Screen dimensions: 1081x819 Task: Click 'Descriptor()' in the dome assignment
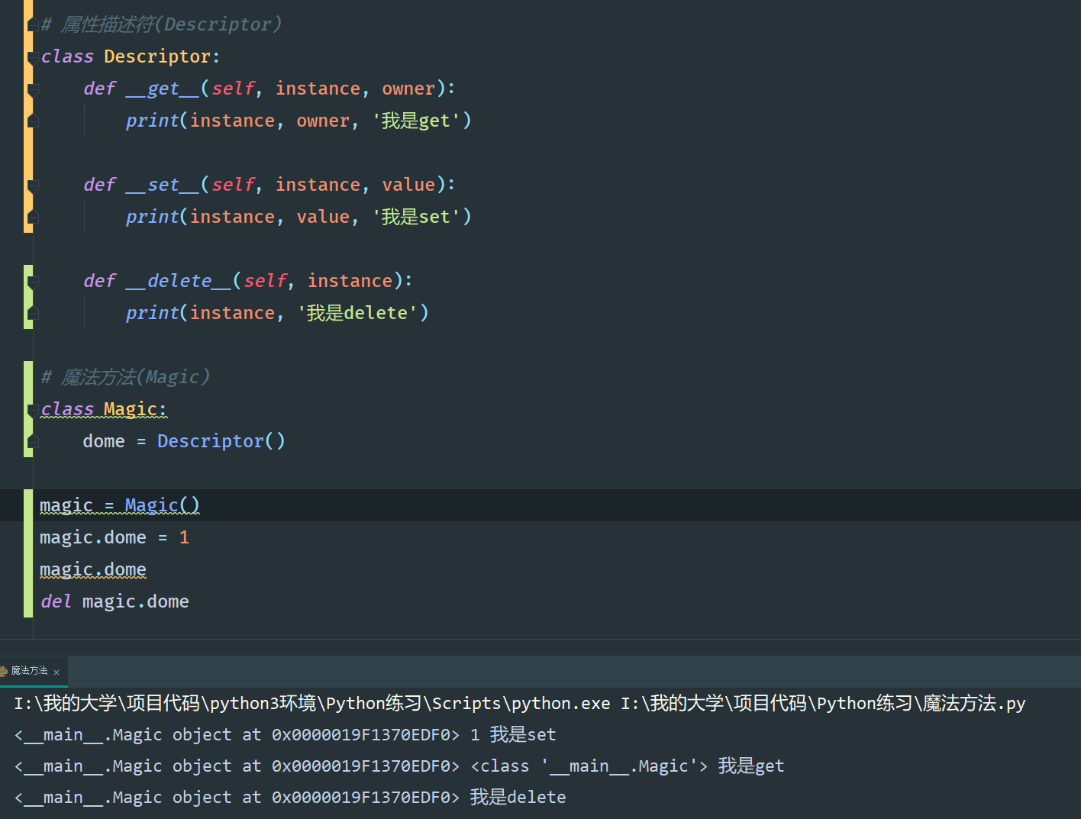click(221, 441)
